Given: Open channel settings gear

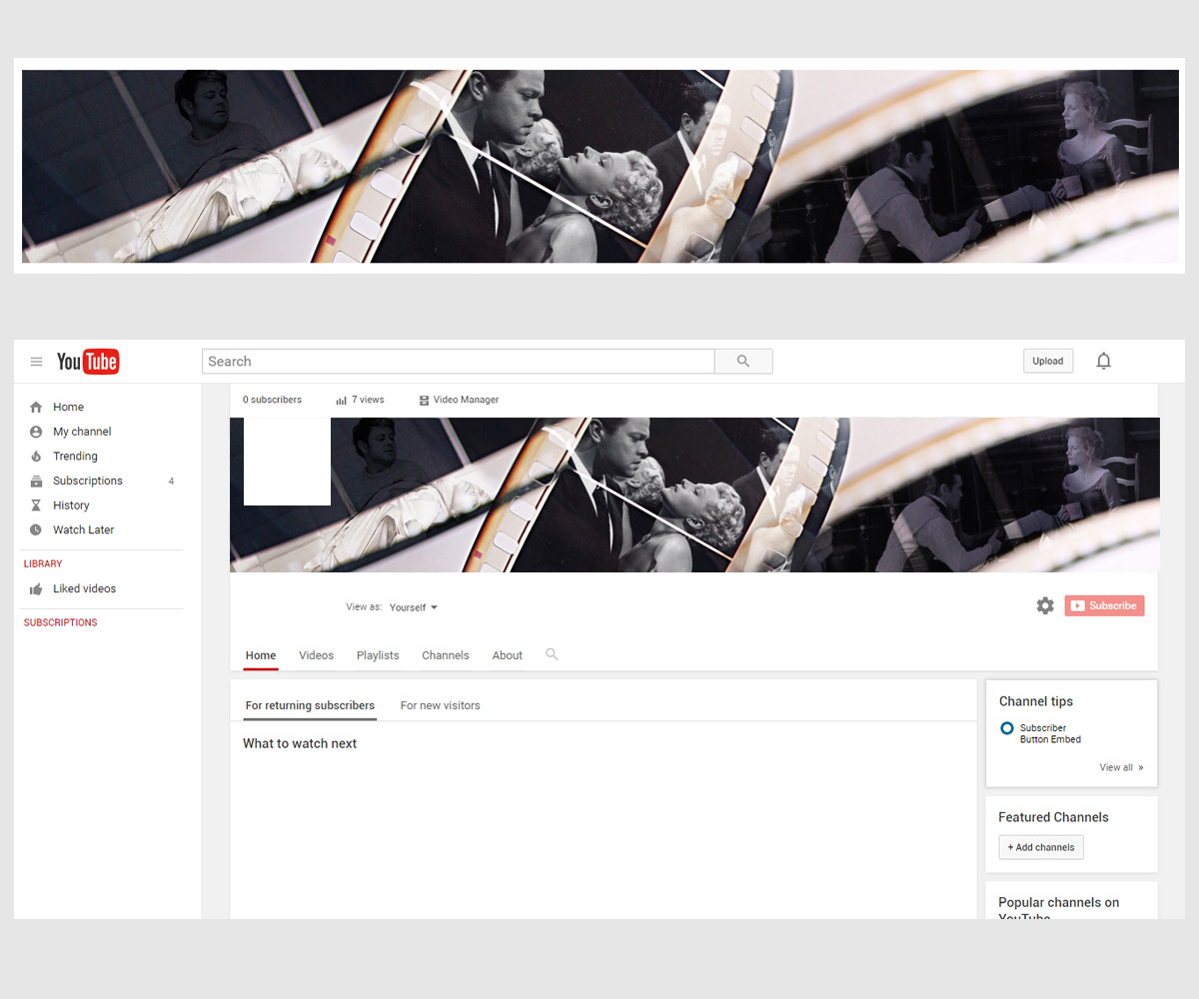Looking at the screenshot, I should coord(1045,605).
